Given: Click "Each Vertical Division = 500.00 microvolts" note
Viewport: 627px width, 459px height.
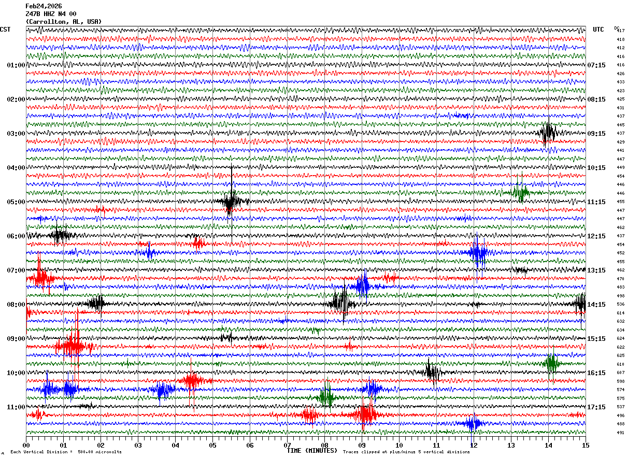Looking at the screenshot, I should click(x=66, y=452).
